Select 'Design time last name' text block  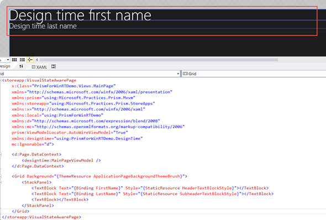[43, 26]
